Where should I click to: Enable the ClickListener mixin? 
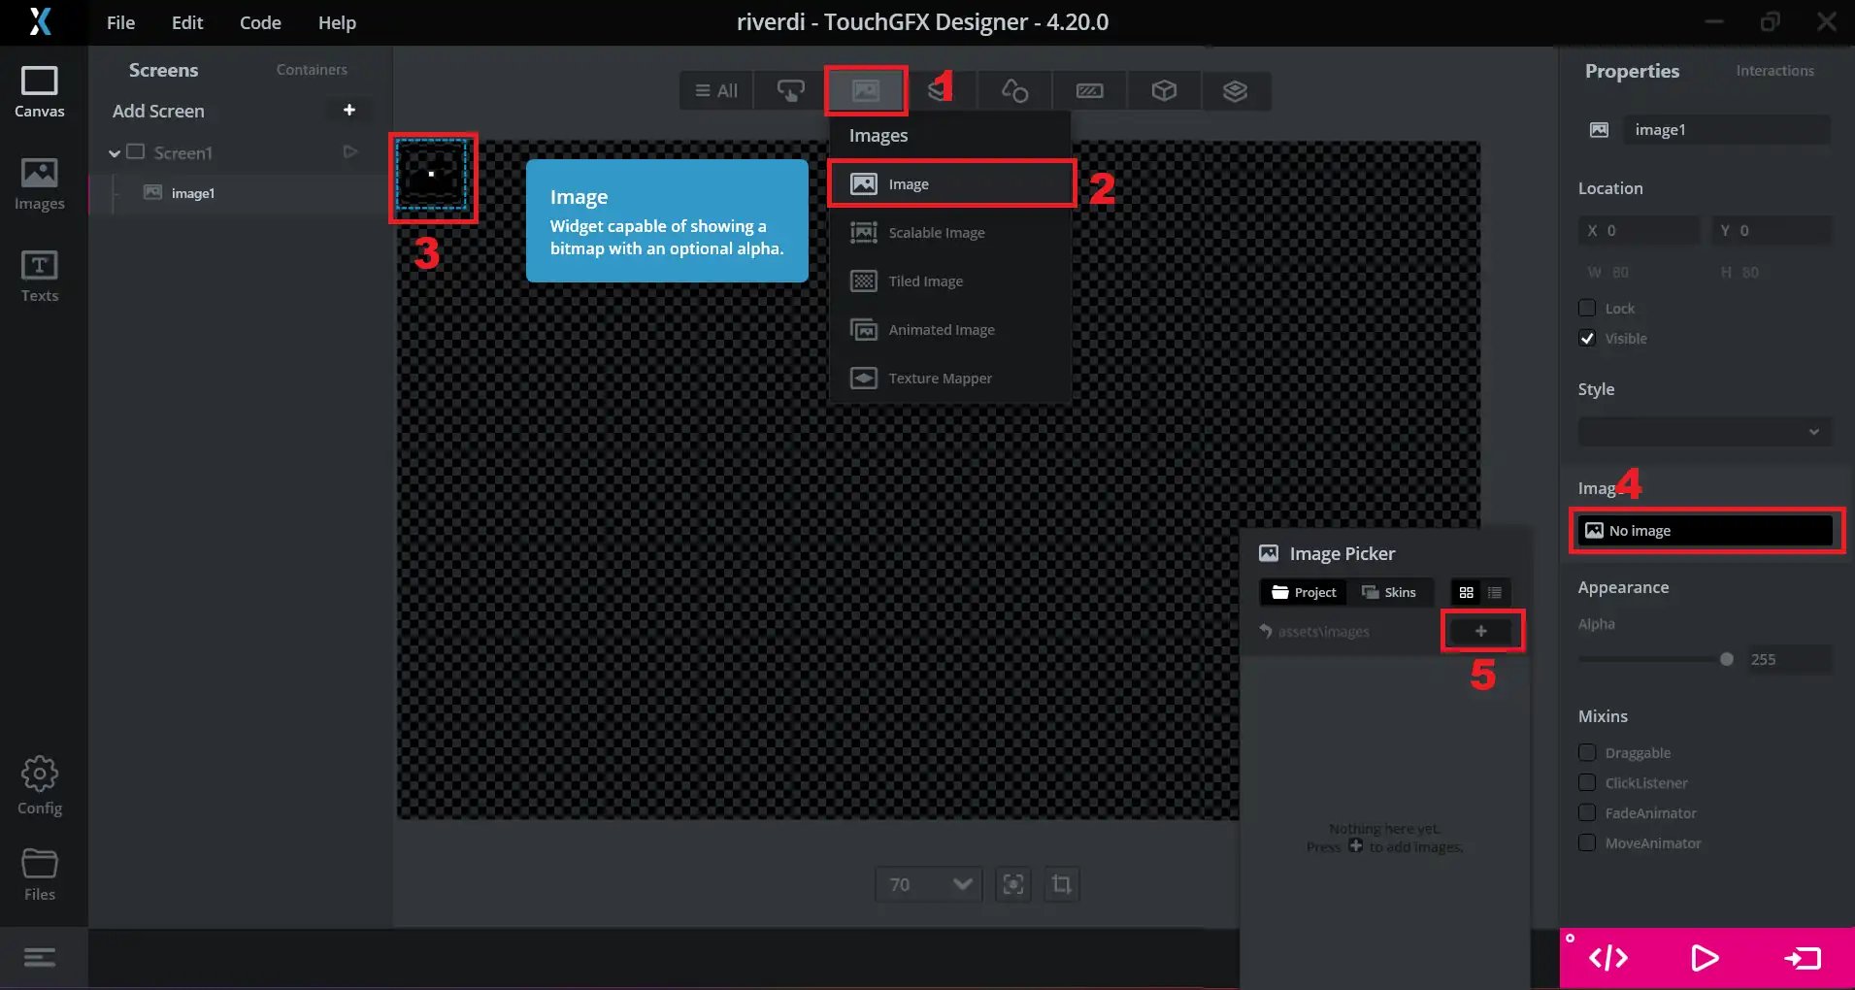click(1587, 782)
